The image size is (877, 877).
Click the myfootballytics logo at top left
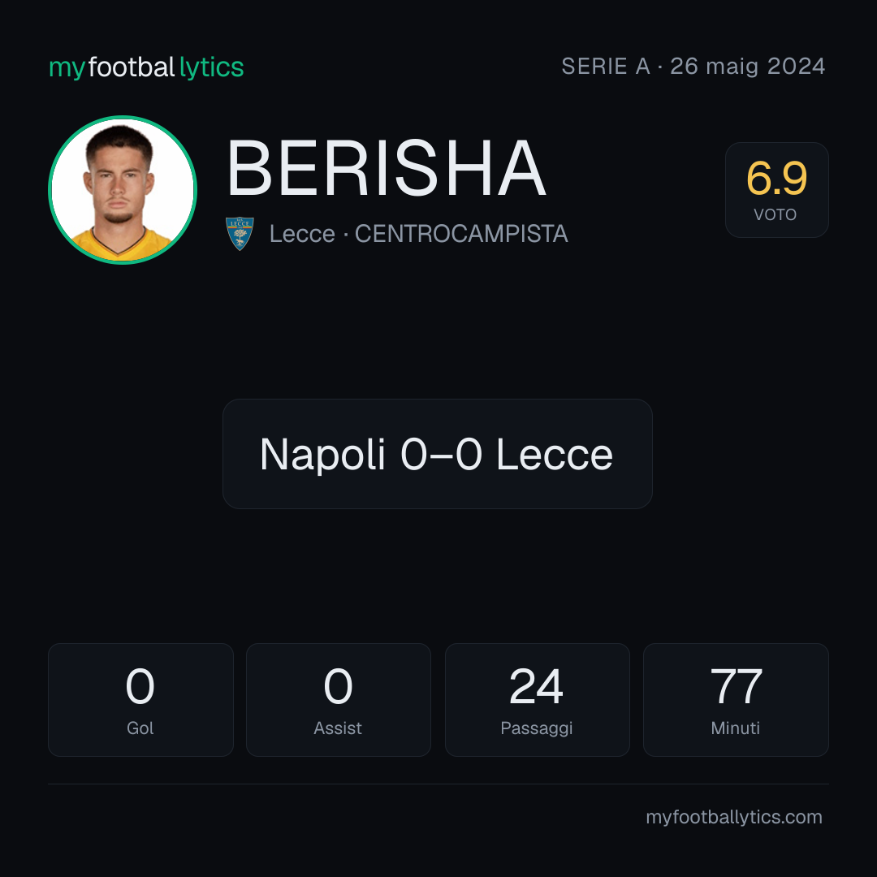[x=146, y=67]
